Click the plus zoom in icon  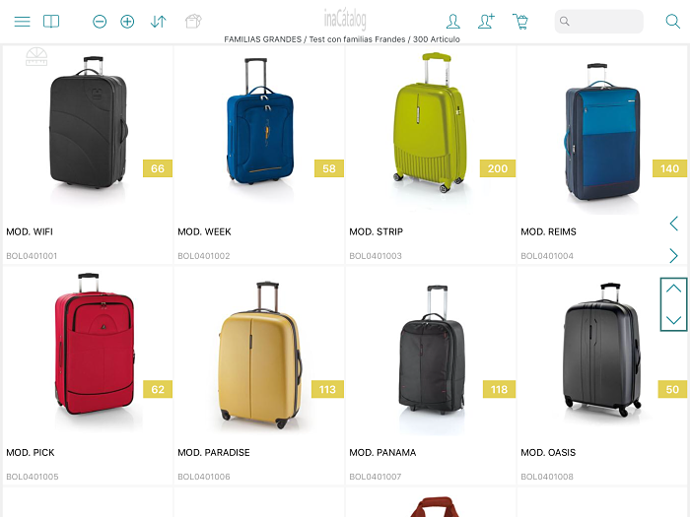pyautogui.click(x=127, y=22)
